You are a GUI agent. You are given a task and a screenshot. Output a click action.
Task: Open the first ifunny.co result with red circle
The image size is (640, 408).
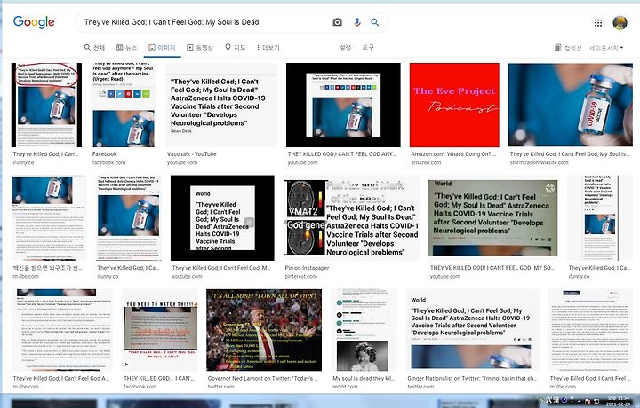[x=46, y=105]
